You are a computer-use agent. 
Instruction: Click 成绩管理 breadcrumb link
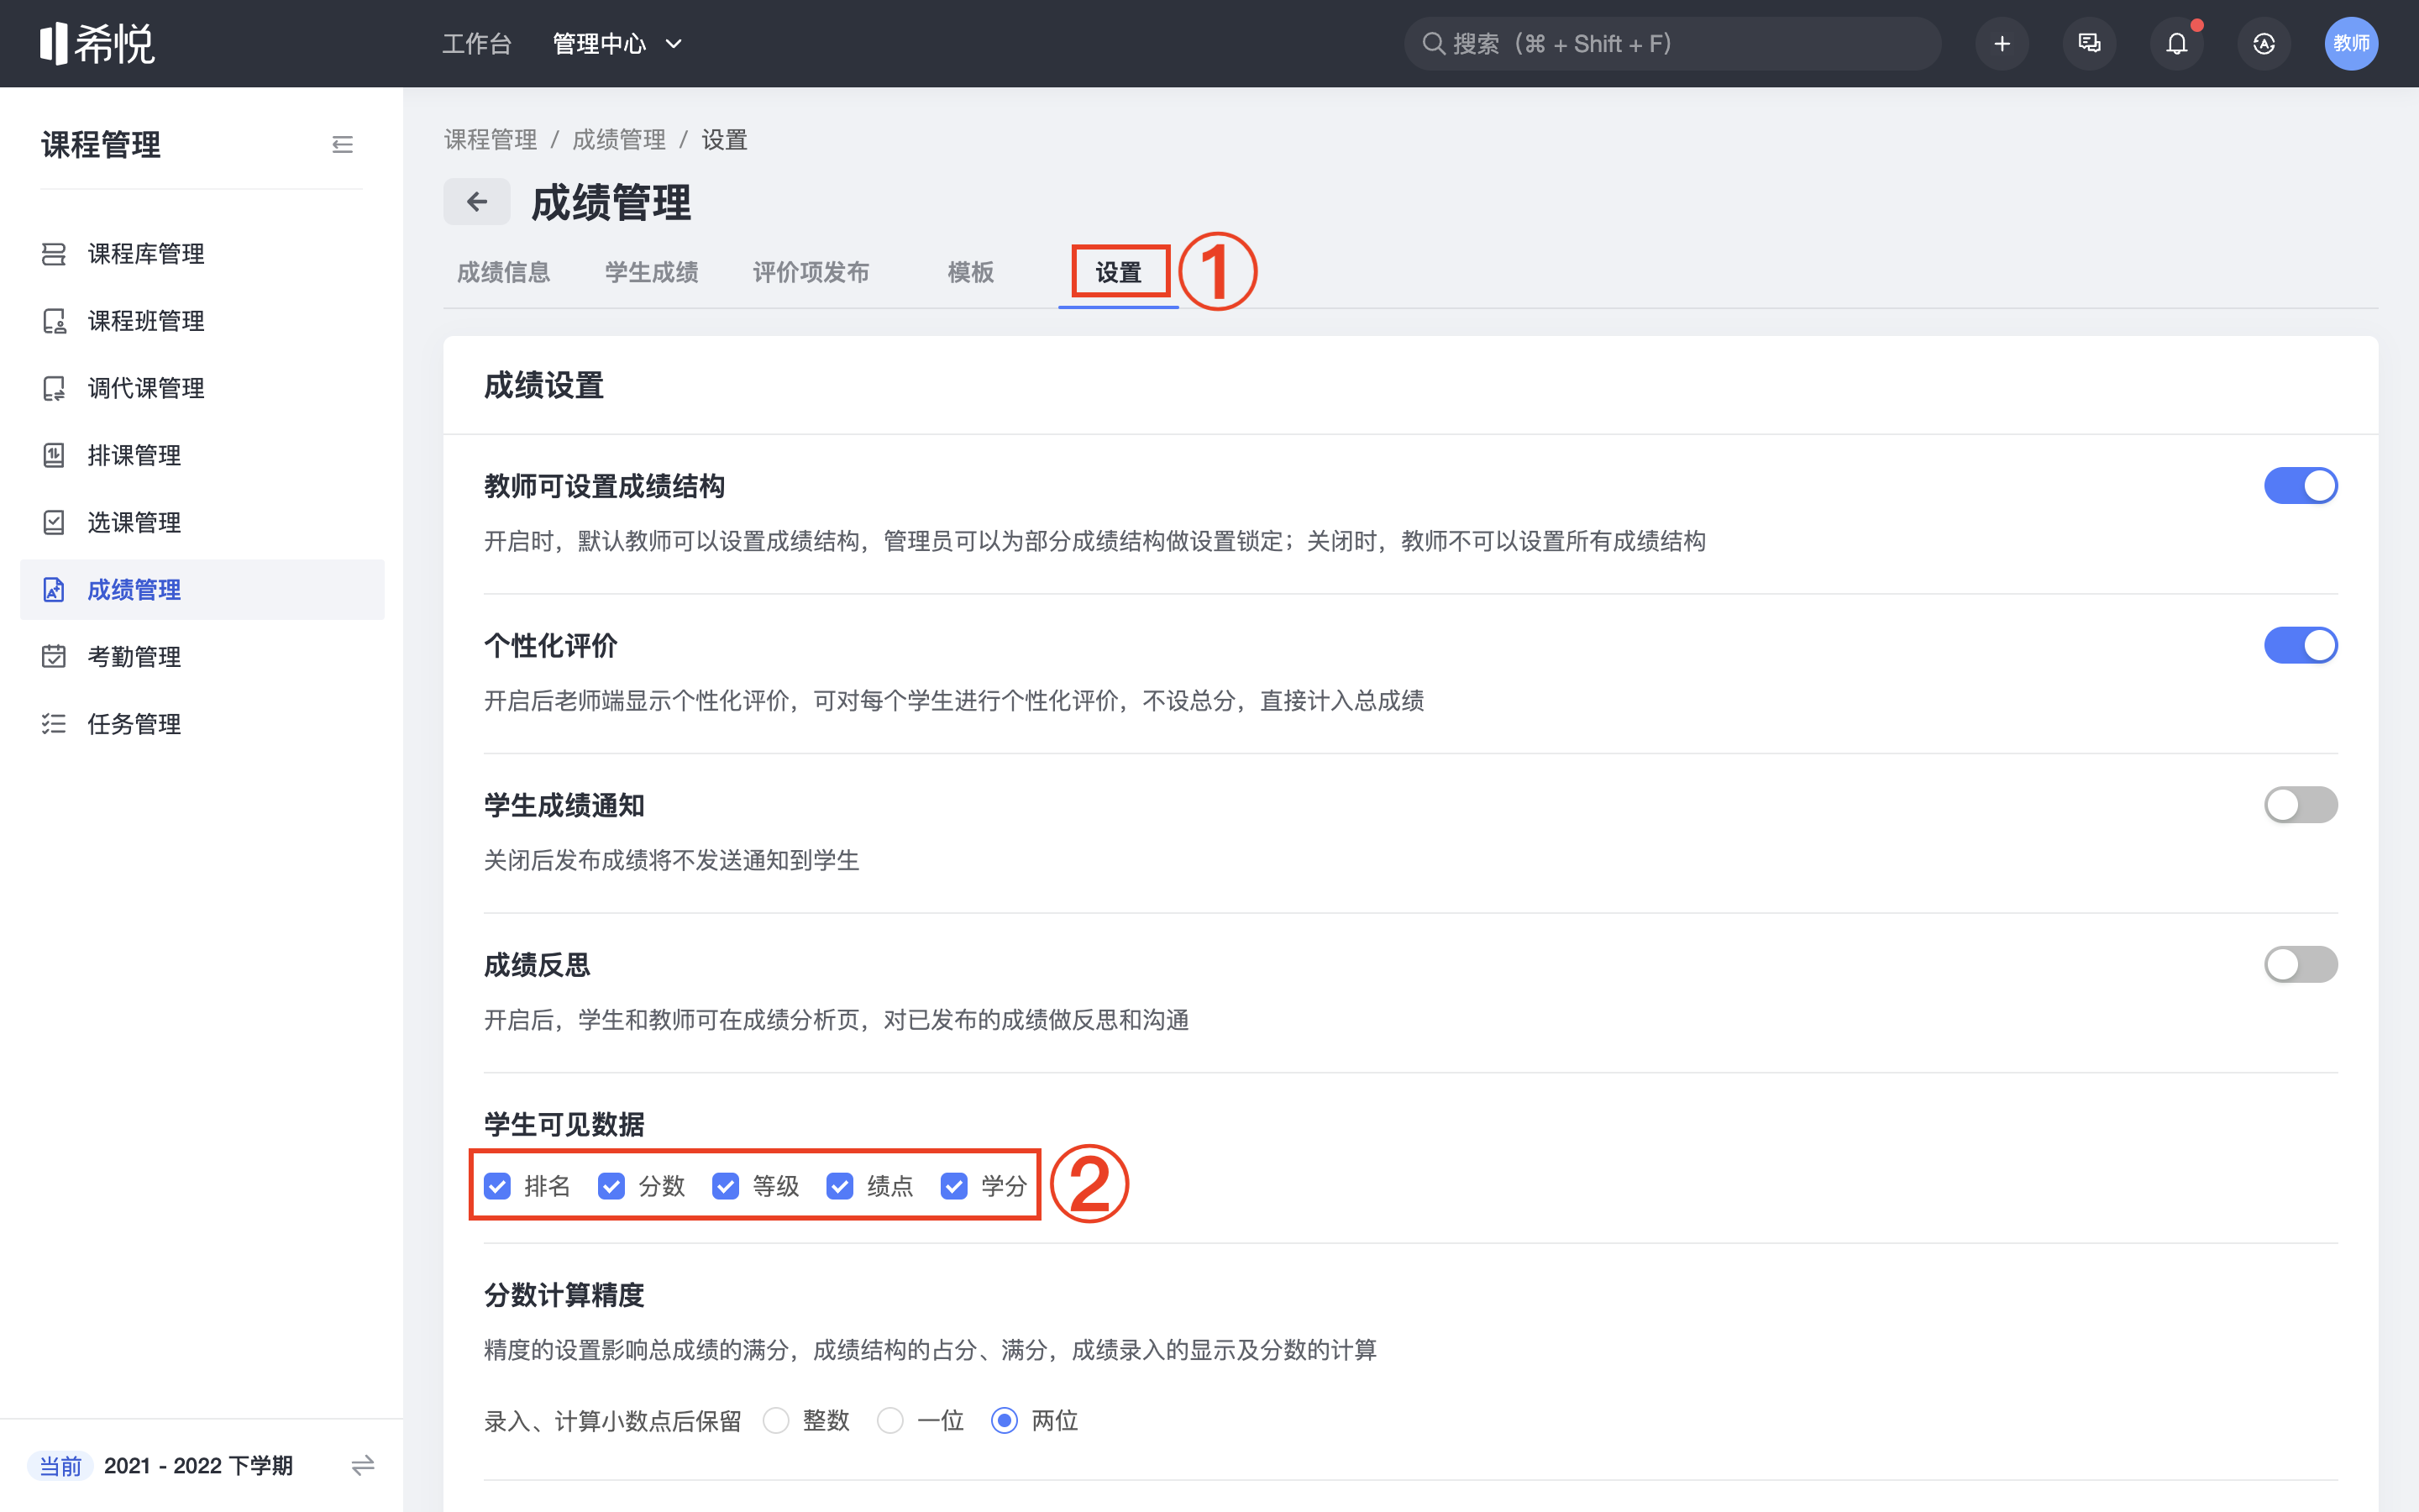pos(619,140)
